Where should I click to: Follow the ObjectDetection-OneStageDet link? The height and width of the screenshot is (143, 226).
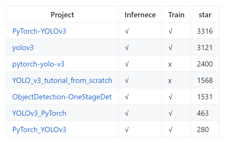click(62, 97)
